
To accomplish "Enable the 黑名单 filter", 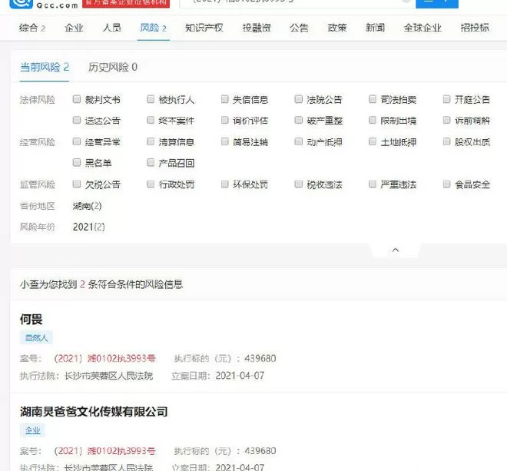I will (77, 162).
